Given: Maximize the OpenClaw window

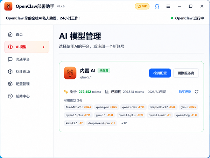Looking at the screenshot, I should tap(191, 6).
